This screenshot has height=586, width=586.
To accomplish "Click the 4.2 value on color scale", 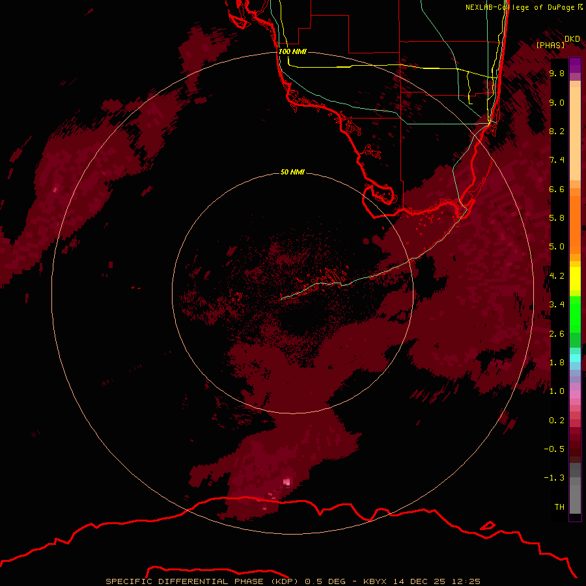I will click(x=557, y=276).
